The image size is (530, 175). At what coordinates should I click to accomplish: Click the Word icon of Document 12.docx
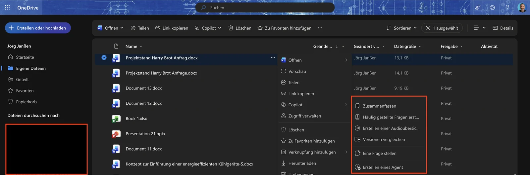coord(116,104)
